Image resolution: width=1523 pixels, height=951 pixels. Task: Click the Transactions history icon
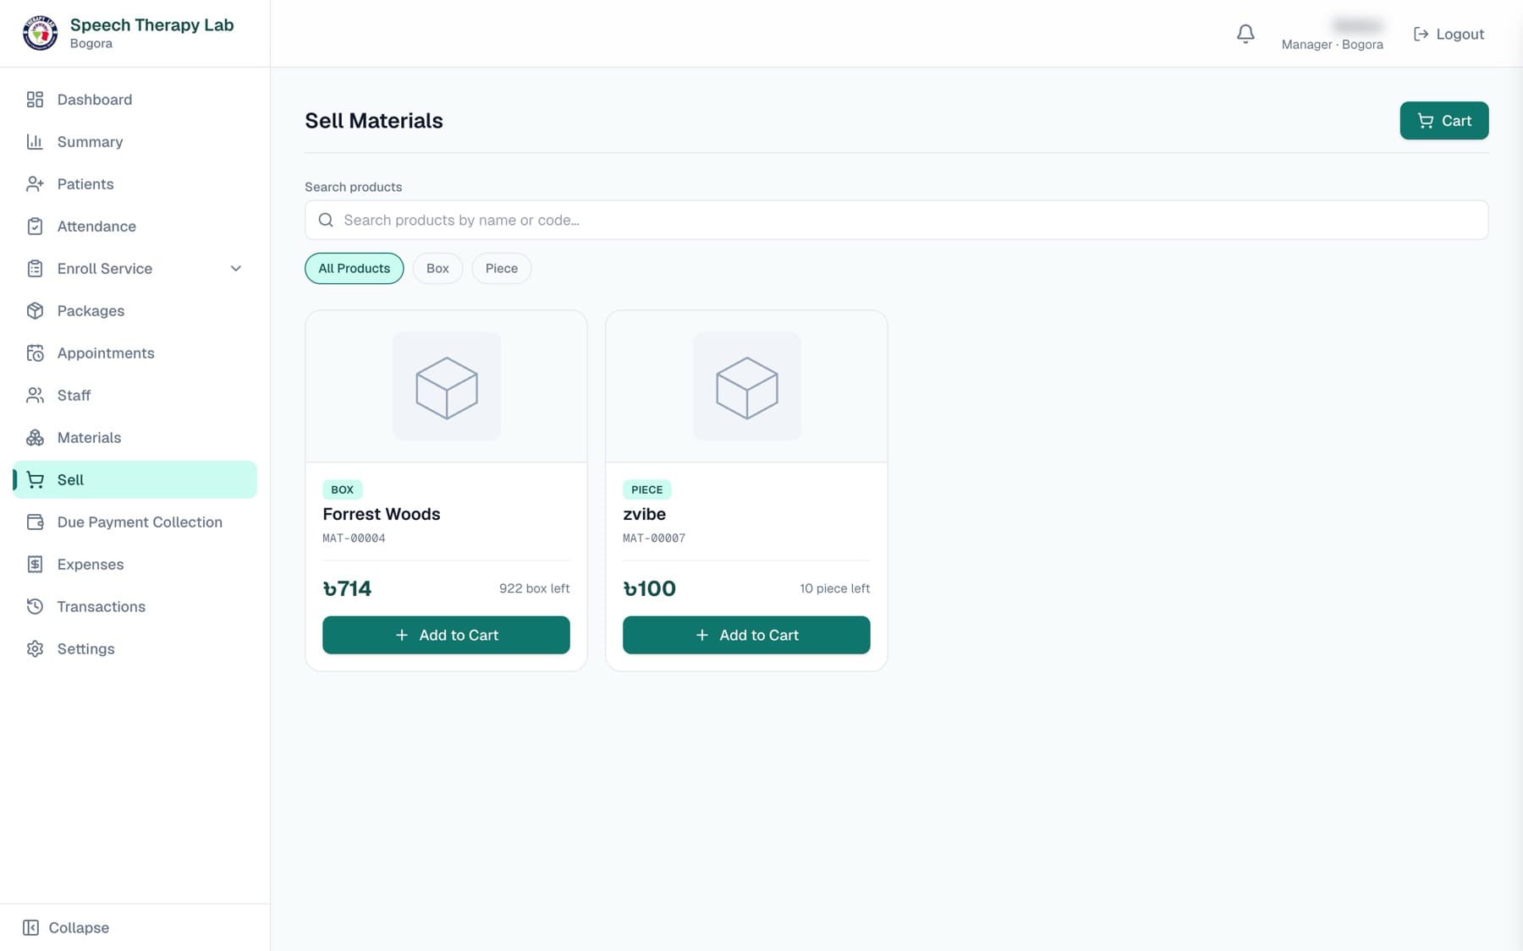coord(35,607)
